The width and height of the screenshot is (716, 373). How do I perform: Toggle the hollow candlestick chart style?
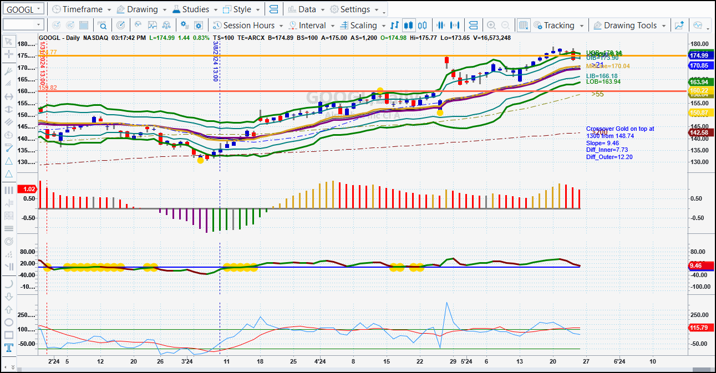[423, 25]
